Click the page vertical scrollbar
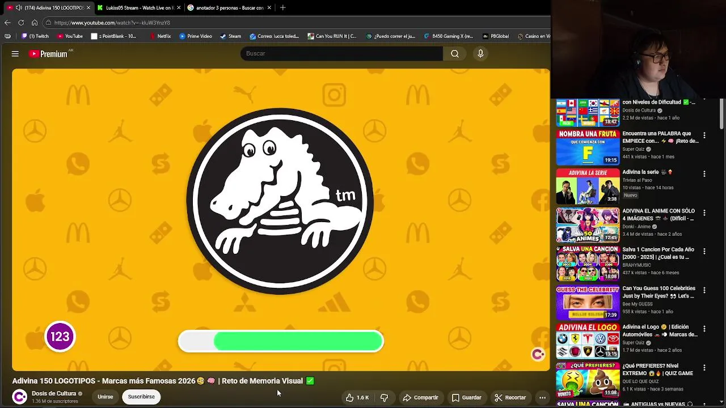 722,113
